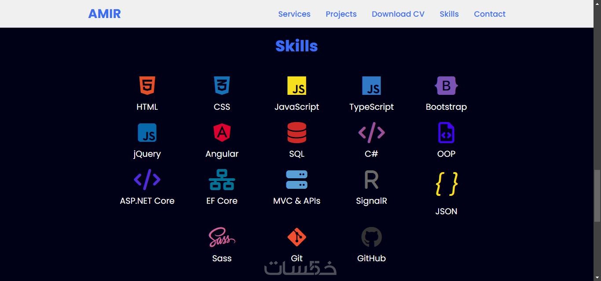This screenshot has height=281, width=601.
Task: Select the MVC & APIs label
Action: pyautogui.click(x=297, y=201)
